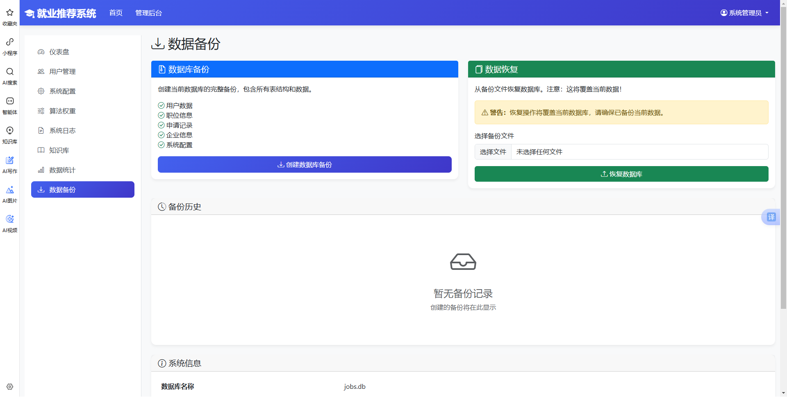Open the 系统管理员 account dropdown

click(x=744, y=13)
